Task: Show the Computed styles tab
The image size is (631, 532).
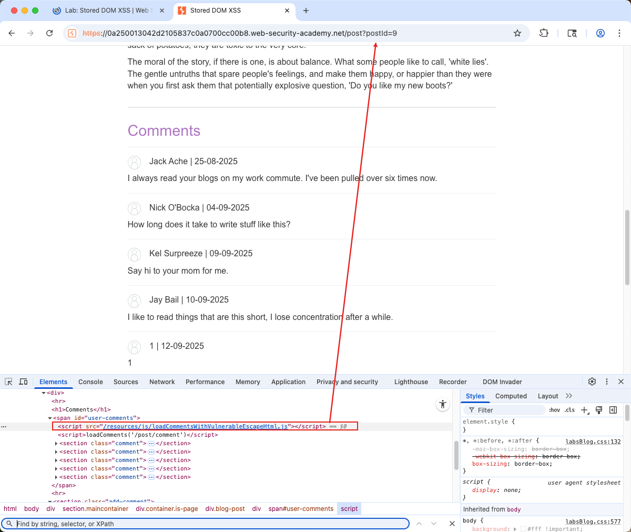Action: pos(511,396)
